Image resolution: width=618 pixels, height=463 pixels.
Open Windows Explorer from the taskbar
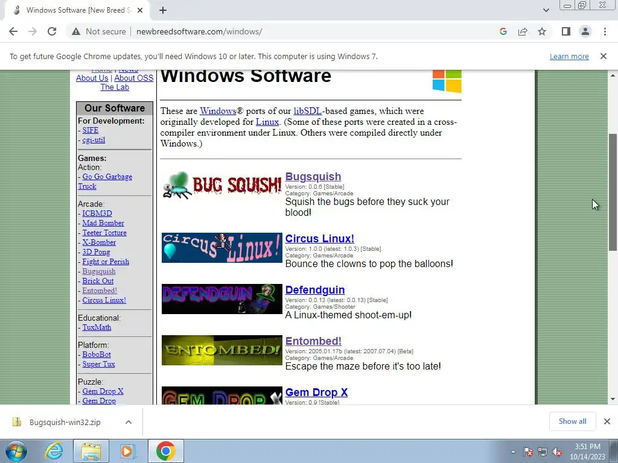(91, 451)
